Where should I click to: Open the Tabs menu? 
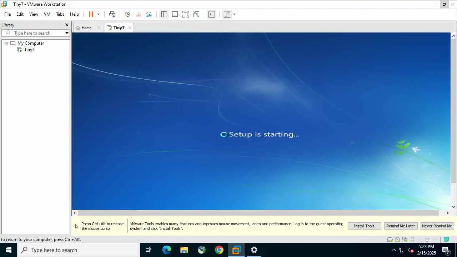tap(60, 14)
